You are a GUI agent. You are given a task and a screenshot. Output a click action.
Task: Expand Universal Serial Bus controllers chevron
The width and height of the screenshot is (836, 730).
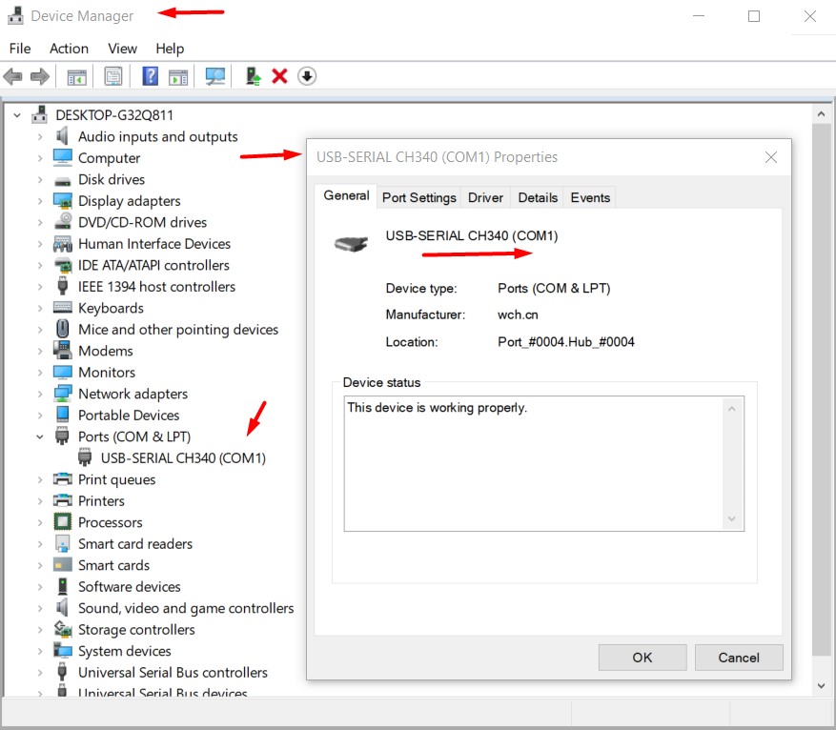tap(40, 673)
